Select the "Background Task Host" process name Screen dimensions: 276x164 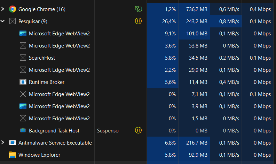click(x=54, y=131)
